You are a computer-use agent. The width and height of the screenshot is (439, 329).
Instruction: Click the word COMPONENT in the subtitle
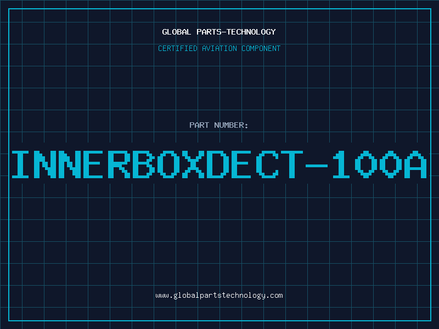pos(260,48)
